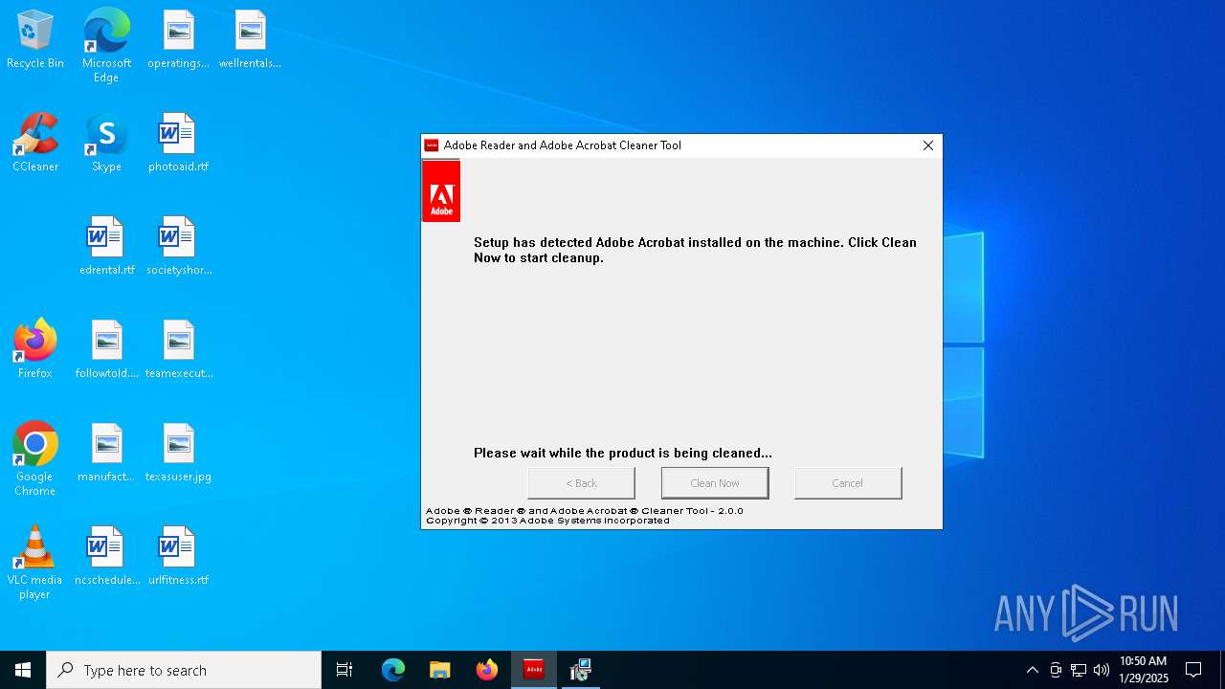Viewport: 1225px width, 689px height.
Task: Show hidden system tray icons
Action: click(x=1032, y=670)
